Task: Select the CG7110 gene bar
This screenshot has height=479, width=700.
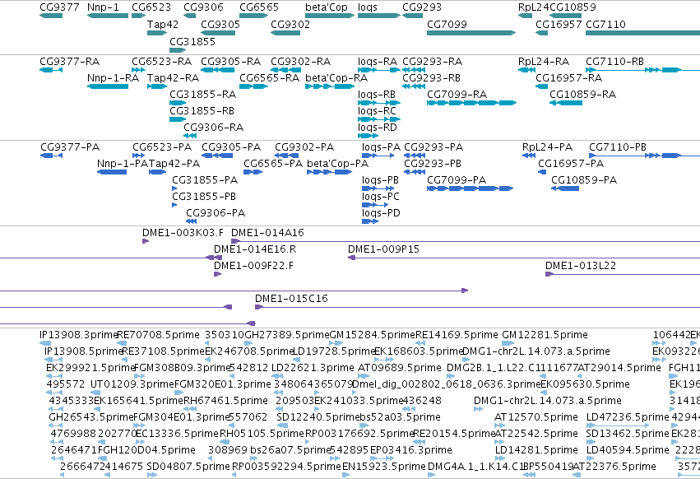Action: coord(643,33)
